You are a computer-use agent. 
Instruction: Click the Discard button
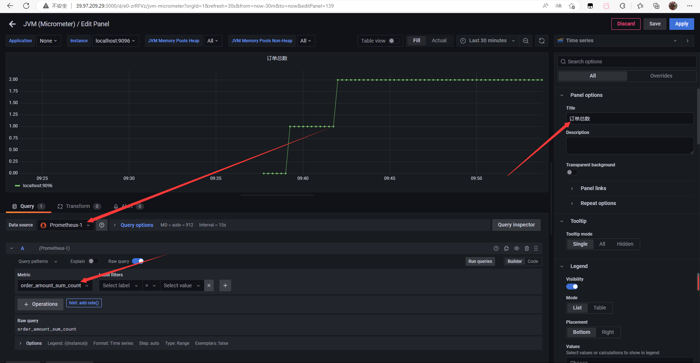click(x=626, y=24)
